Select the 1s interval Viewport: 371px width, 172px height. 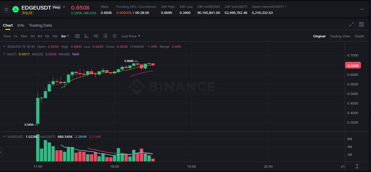15,36
